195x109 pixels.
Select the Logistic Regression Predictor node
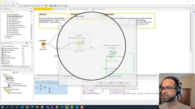pyautogui.click(x=113, y=53)
